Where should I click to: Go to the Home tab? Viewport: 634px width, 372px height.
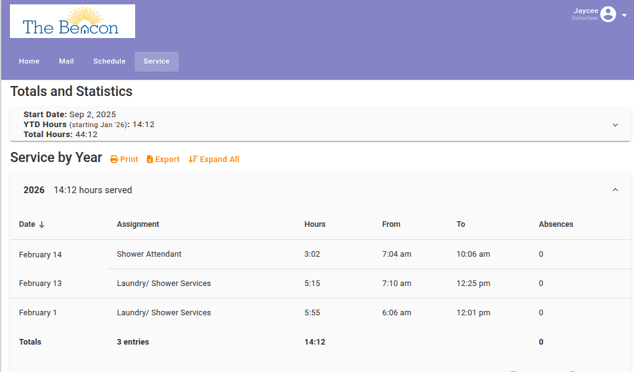pyautogui.click(x=29, y=62)
